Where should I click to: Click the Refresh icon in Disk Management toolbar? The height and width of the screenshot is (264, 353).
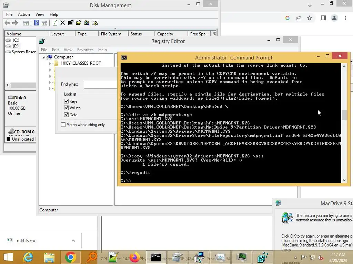[x=55, y=23]
